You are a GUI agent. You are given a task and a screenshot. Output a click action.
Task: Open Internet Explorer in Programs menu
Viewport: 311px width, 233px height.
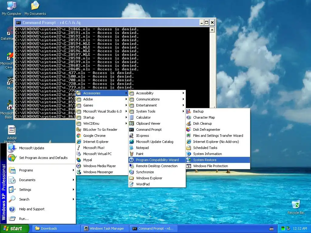point(102,142)
